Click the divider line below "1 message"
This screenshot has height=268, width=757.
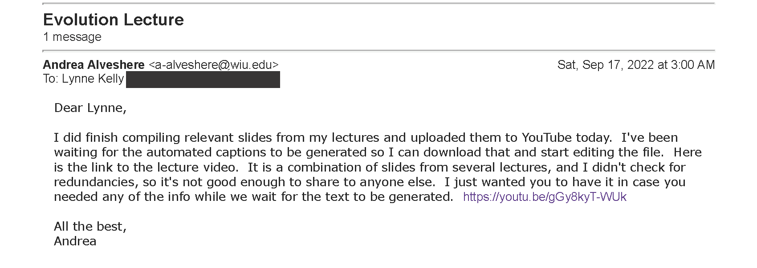pos(379,51)
